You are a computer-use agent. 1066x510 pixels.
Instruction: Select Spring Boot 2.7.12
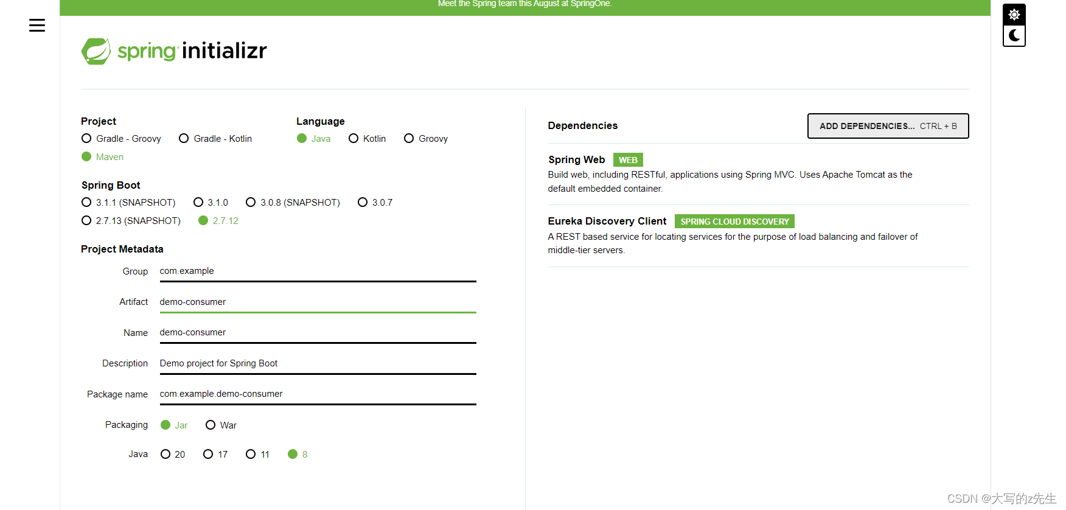(218, 221)
